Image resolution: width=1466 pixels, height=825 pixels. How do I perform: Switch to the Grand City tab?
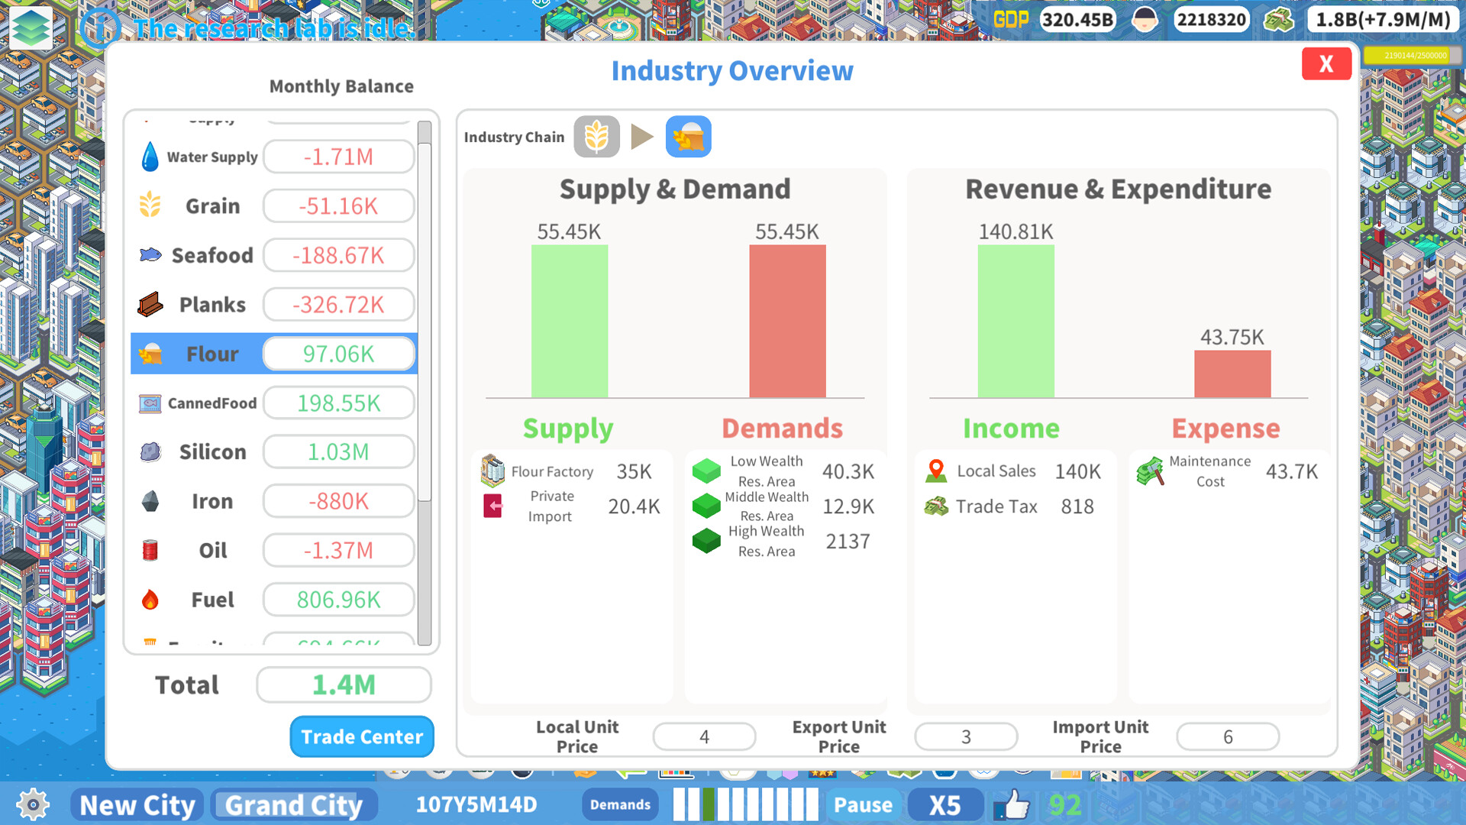pos(294,804)
